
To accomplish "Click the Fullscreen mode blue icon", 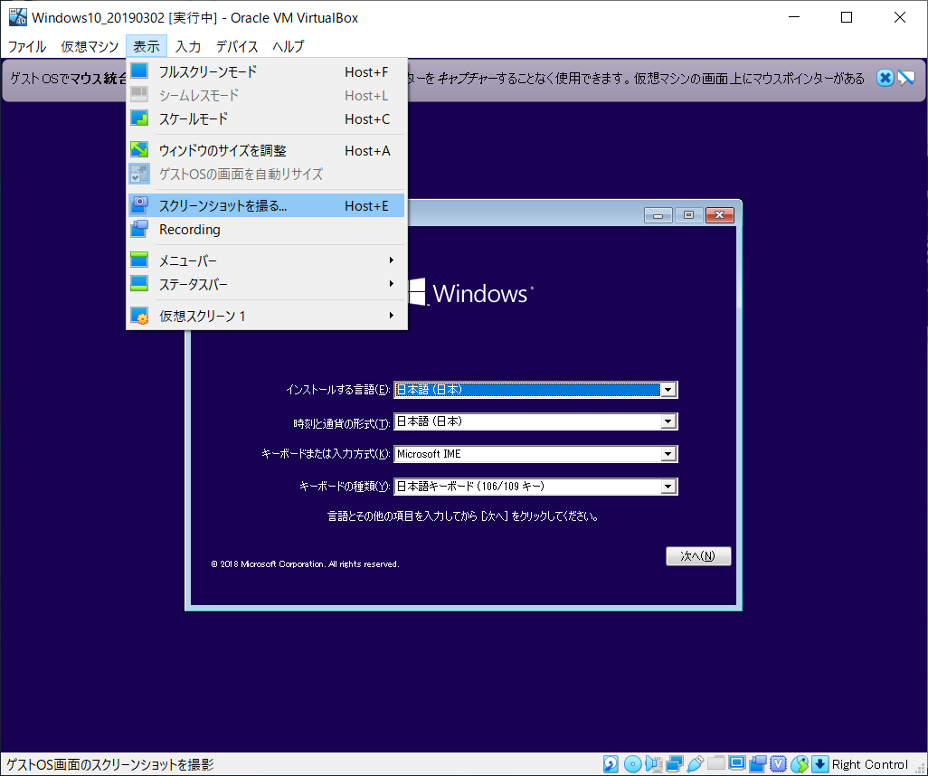I will [139, 71].
